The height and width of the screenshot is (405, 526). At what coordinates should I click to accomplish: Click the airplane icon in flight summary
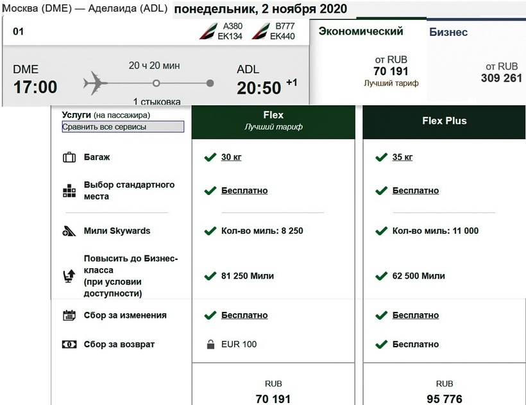point(97,83)
